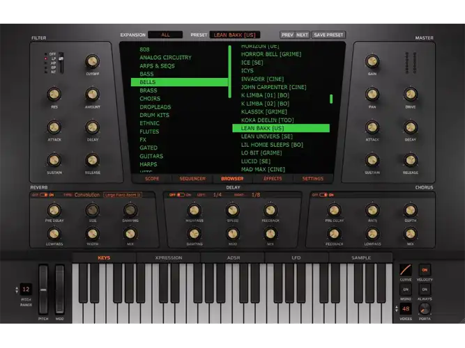Click the master Sustain knob
The width and height of the screenshot is (465, 348).
[x=372, y=160]
